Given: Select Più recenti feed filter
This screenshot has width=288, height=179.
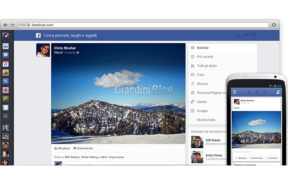Looking at the screenshot, I should (223, 57).
